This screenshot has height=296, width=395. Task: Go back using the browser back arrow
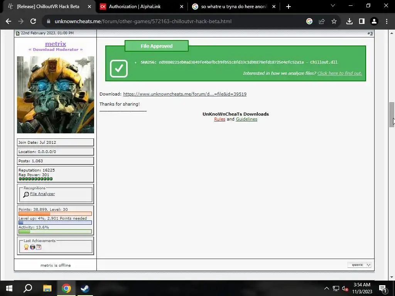point(8,22)
